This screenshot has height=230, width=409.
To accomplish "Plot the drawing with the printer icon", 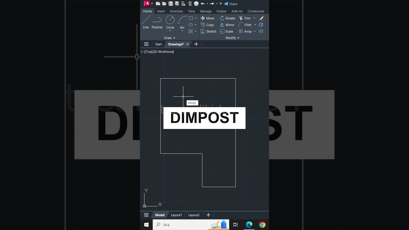I will [x=196, y=4].
